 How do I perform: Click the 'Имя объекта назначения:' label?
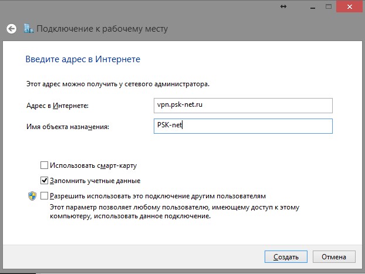(67, 127)
